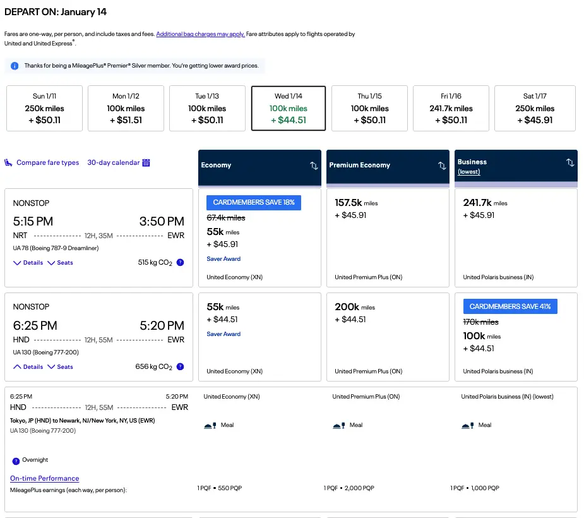Click the Overnight help icon

(16, 461)
